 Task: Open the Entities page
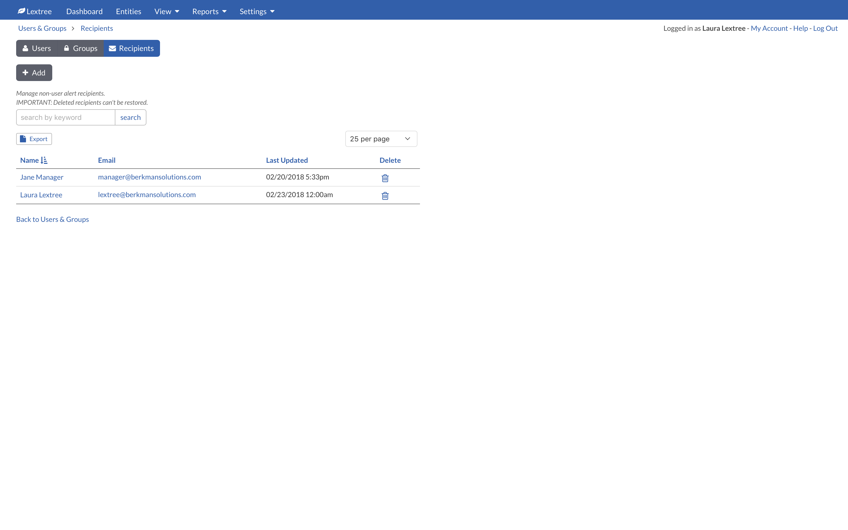pos(129,11)
